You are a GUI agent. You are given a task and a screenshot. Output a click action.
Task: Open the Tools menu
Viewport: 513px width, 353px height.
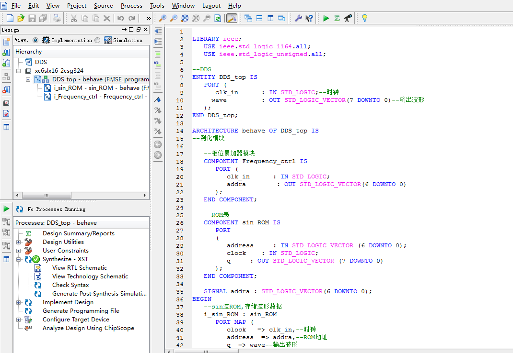[x=157, y=6]
